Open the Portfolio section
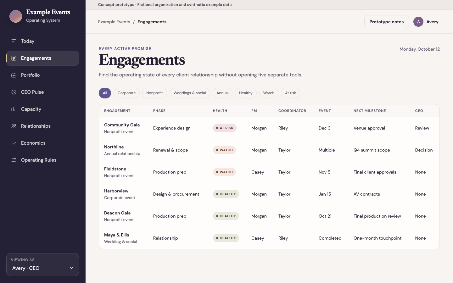453x283 pixels. pos(42,75)
